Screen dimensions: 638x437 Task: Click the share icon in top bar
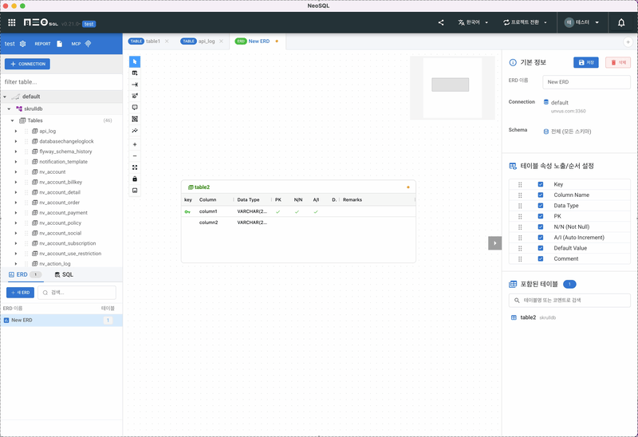[441, 22]
